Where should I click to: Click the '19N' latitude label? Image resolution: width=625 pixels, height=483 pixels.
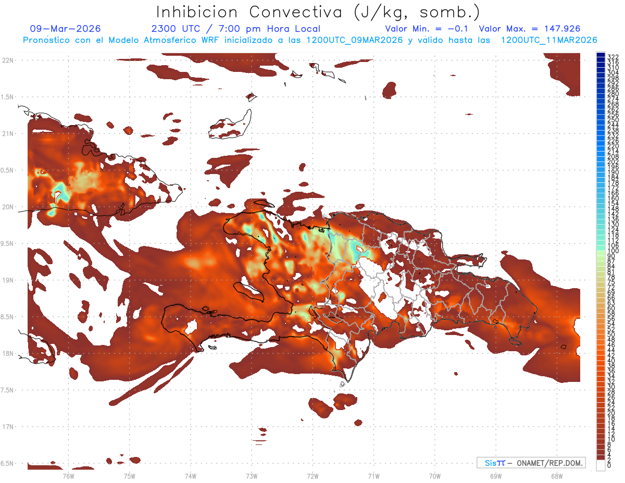[x=7, y=280]
